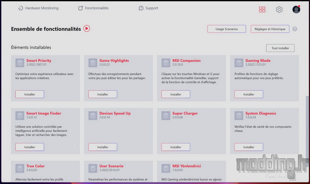Click the MSI Companion title
Screen dimensions: 310x184
point(186,60)
